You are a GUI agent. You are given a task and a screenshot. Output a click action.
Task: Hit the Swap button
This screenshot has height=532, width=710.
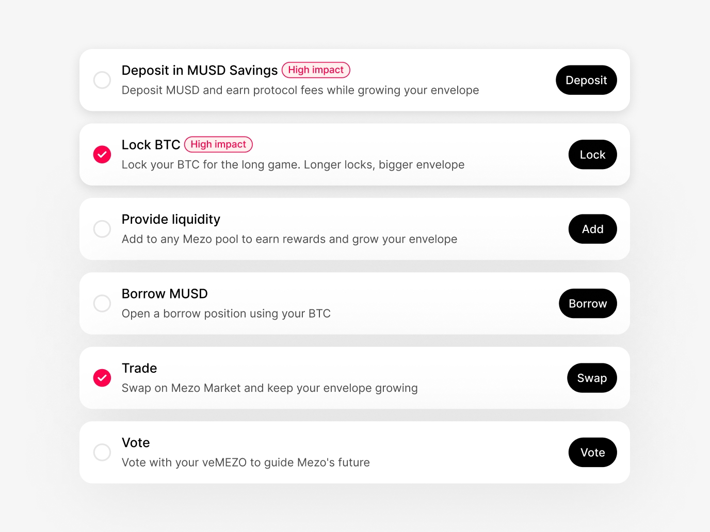(x=592, y=378)
